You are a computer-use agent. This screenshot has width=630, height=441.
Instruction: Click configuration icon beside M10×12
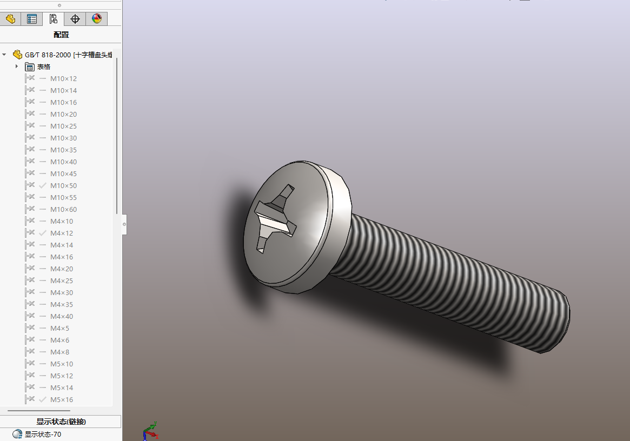[30, 78]
